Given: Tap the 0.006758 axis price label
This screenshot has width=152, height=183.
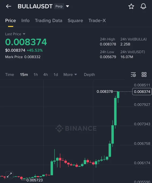Looking at the screenshot, I should click(142, 143).
